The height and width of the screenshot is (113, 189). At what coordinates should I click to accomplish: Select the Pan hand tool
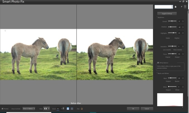click(x=82, y=109)
